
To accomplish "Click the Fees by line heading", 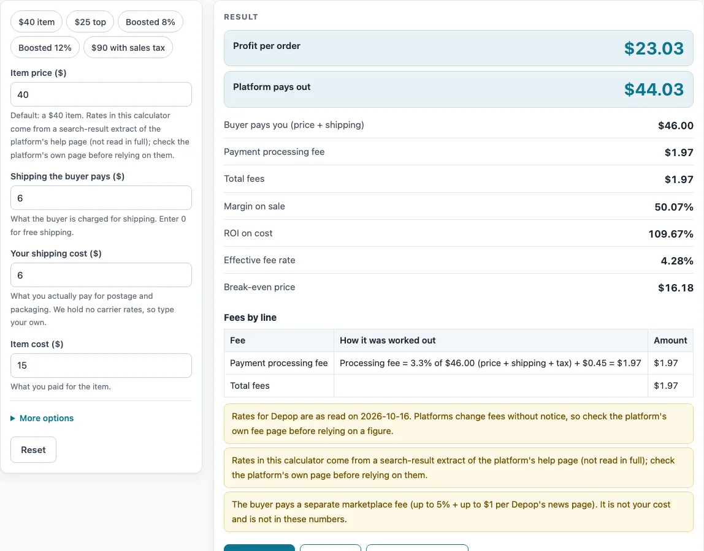I will 250,317.
